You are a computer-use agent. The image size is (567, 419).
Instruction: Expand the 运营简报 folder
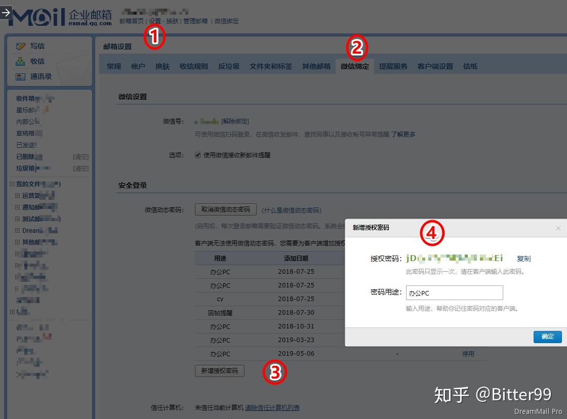click(x=18, y=195)
